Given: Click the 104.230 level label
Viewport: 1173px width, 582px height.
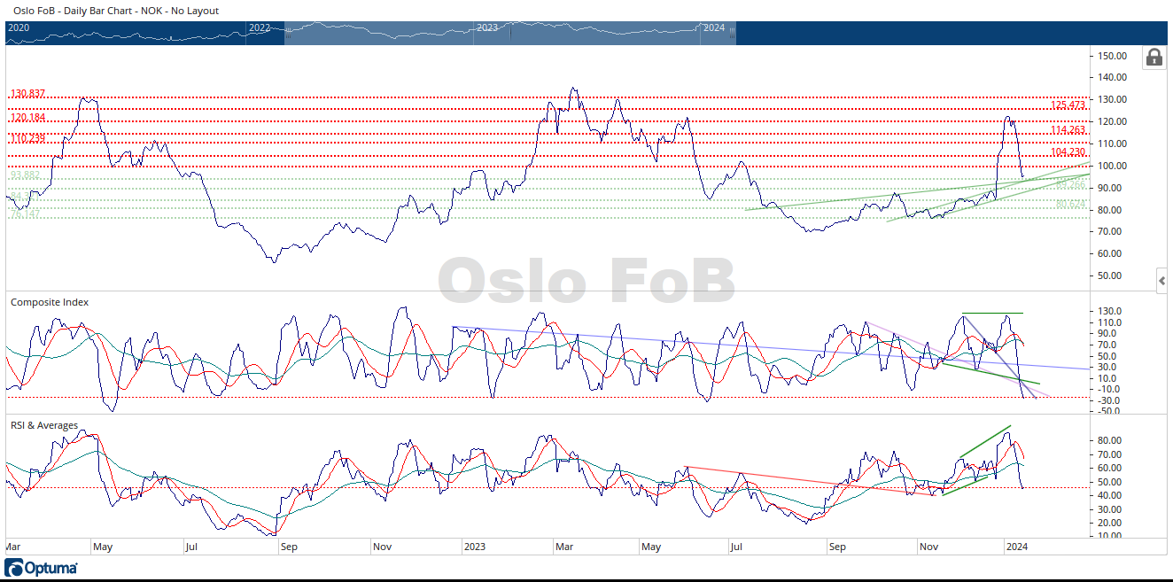Looking at the screenshot, I should pyautogui.click(x=1068, y=152).
